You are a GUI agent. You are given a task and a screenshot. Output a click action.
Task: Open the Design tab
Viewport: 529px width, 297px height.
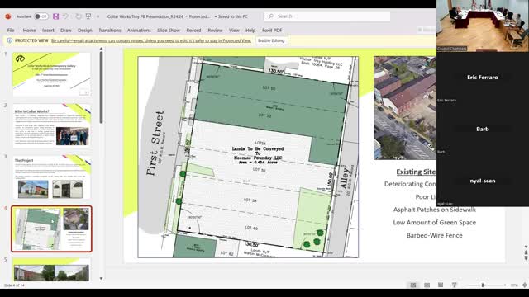click(x=84, y=31)
